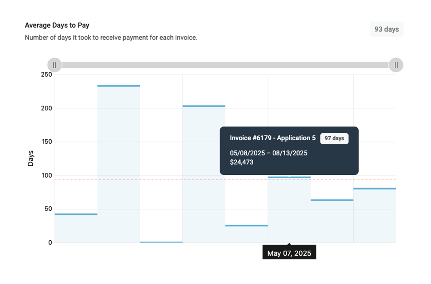
Task: Select the short bar near 25 days
Action: point(246,234)
